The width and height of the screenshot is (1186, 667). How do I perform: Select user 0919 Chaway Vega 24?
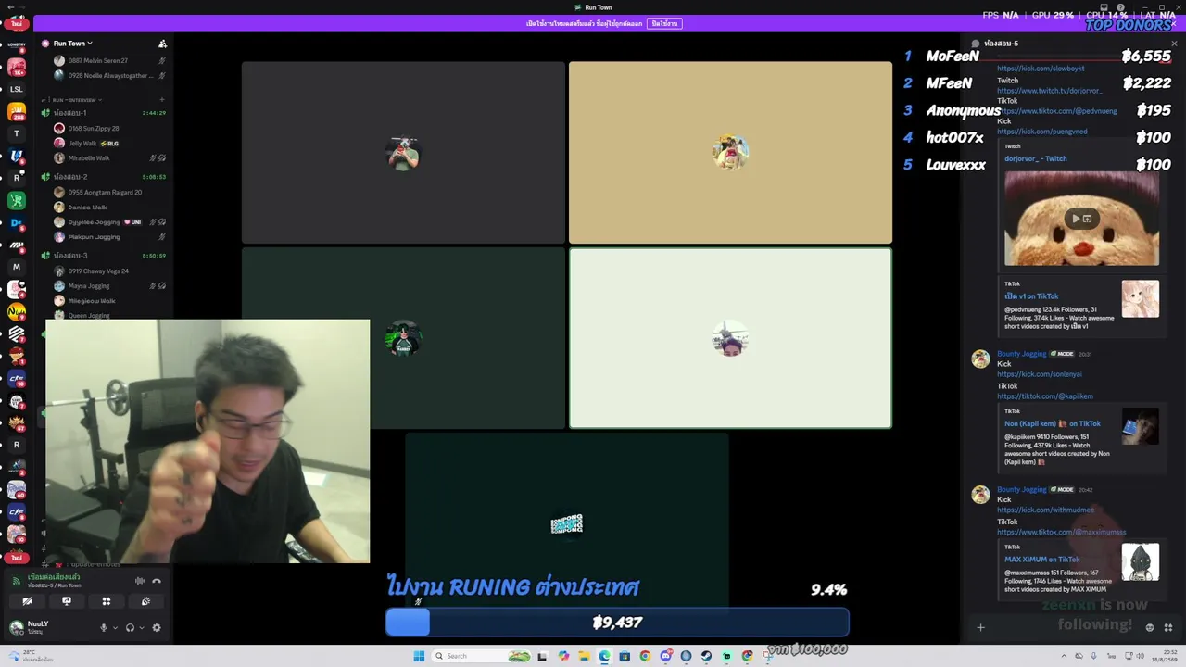(x=109, y=271)
